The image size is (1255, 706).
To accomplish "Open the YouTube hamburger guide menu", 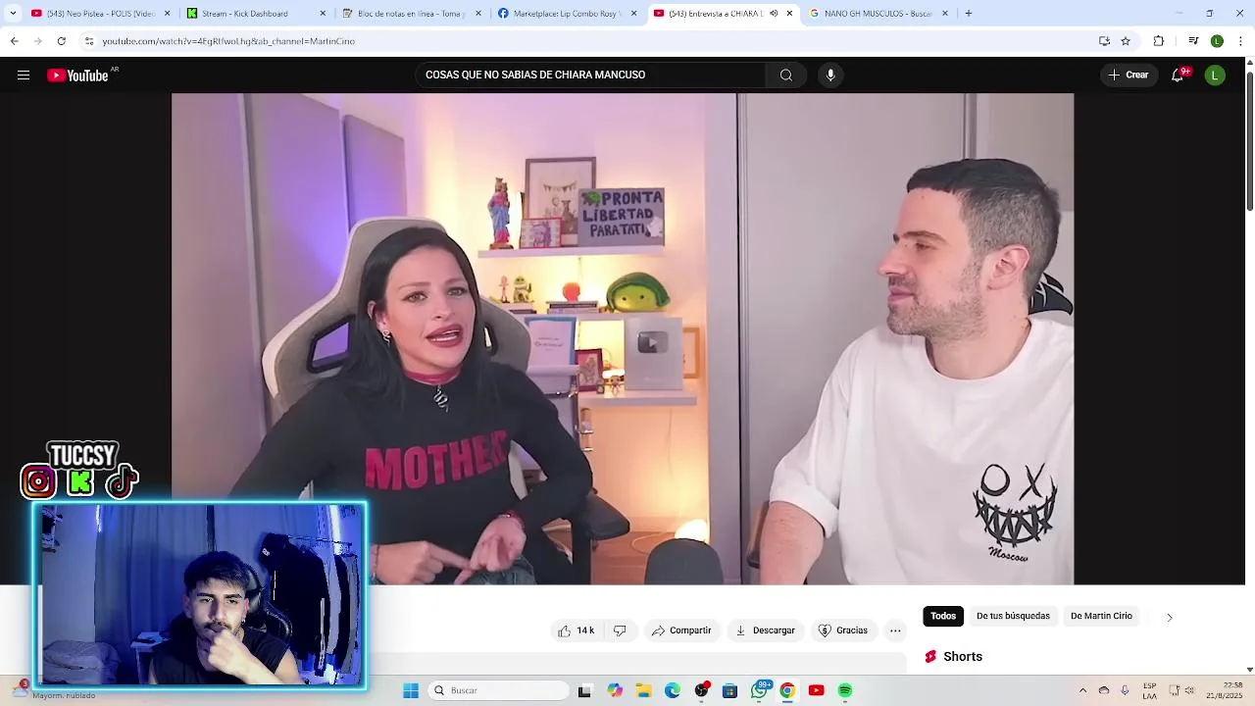I will (x=24, y=76).
